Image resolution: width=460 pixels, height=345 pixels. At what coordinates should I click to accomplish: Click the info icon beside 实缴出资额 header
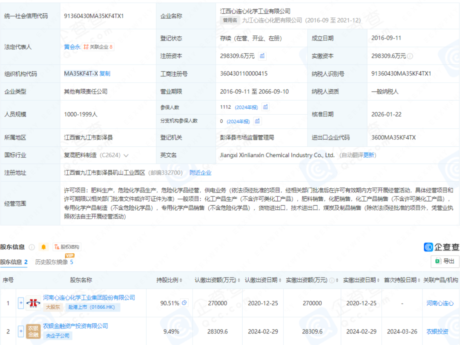tap(331, 280)
